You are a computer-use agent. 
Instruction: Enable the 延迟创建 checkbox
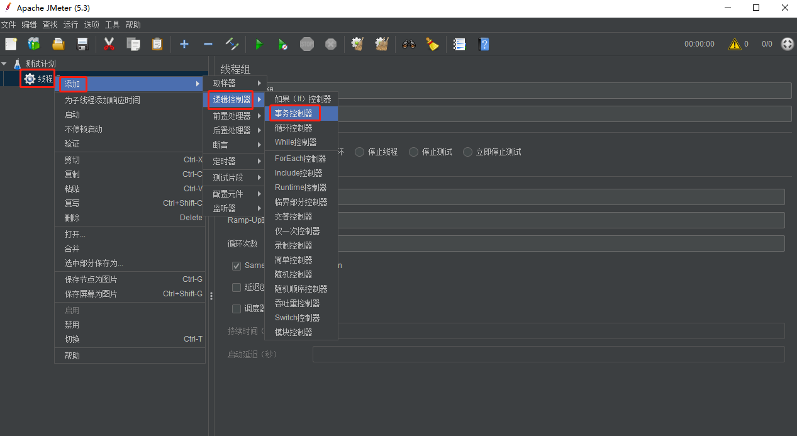[x=237, y=287]
